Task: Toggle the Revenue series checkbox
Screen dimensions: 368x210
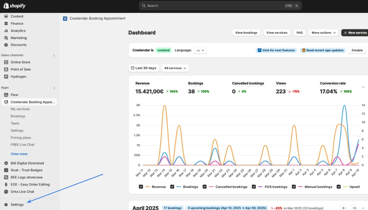Action: (141, 187)
